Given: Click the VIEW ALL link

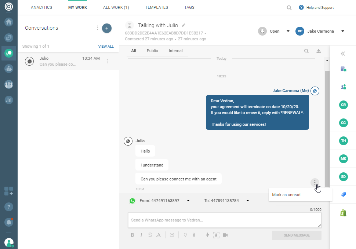Looking at the screenshot, I should [x=106, y=47].
